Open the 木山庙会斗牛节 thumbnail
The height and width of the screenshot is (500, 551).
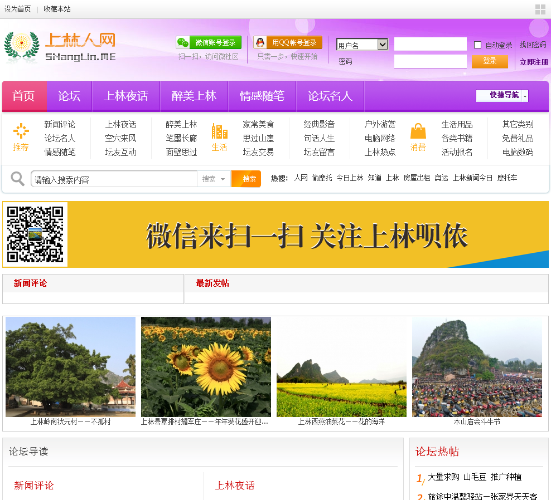coord(477,367)
